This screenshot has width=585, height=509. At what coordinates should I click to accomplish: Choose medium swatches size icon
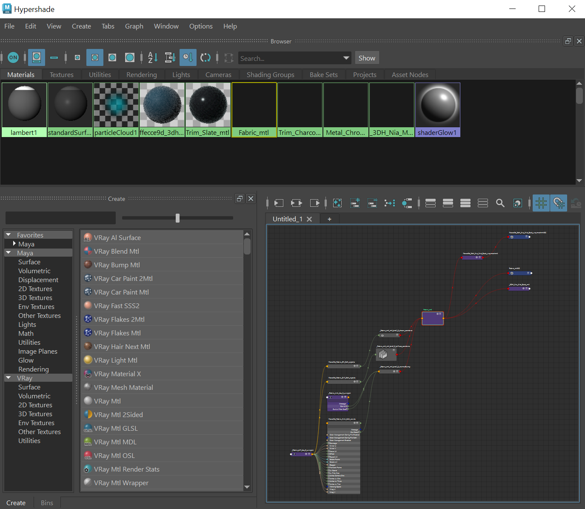95,57
